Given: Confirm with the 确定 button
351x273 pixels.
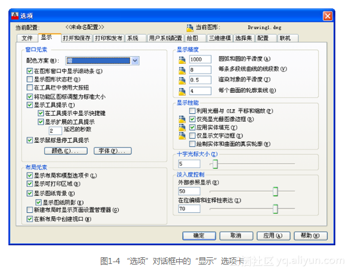Looking at the screenshot, I should tap(199, 236).
